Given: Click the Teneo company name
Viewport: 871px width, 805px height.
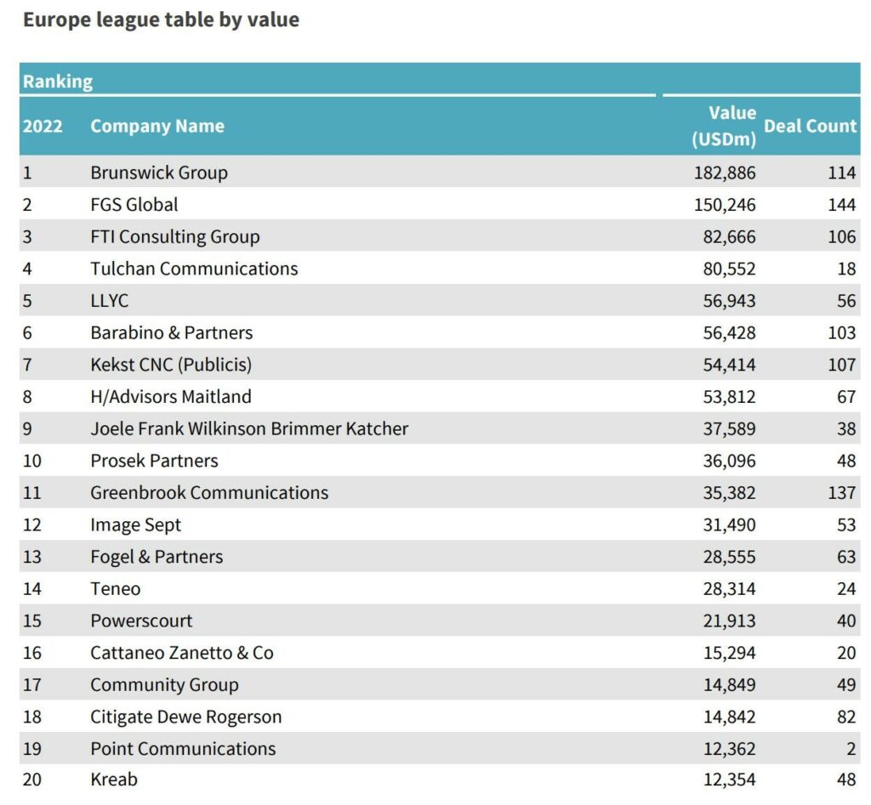Looking at the screenshot, I should (116, 589).
